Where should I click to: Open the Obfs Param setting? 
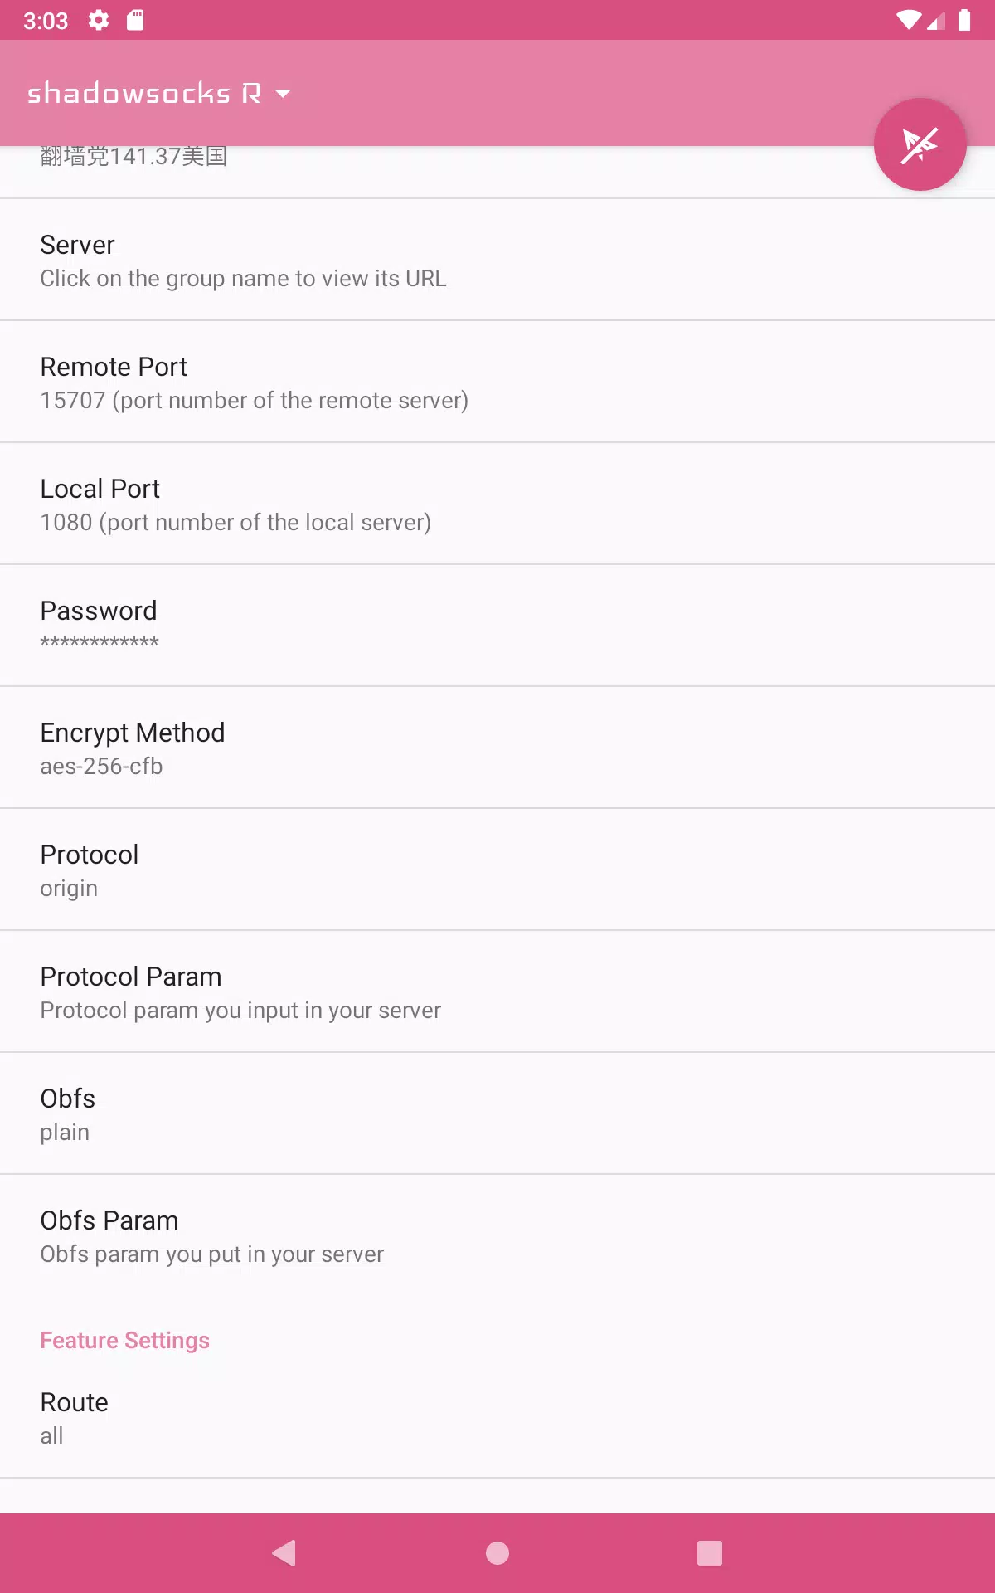click(x=498, y=1235)
